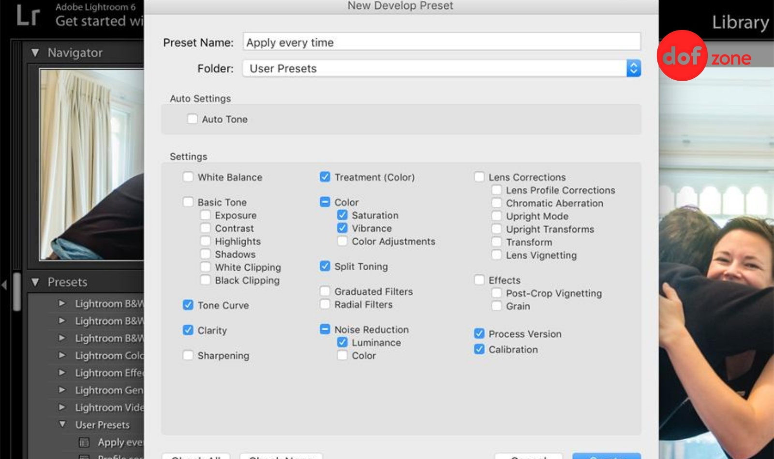Image resolution: width=774 pixels, height=459 pixels.
Task: Check the Effects option
Action: tap(479, 280)
